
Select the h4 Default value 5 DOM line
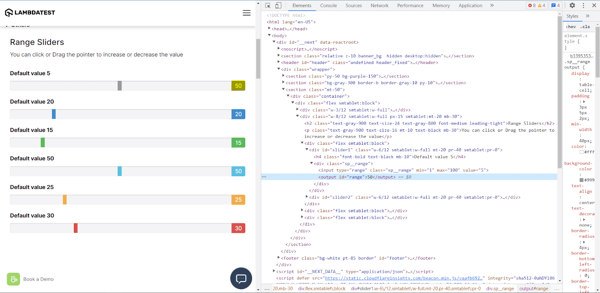tap(390, 157)
